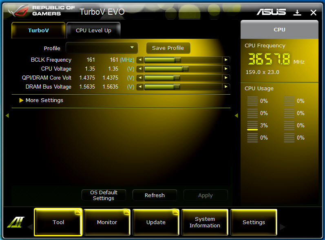Click the left-edge panel arrow of main window
The image size is (325, 240).
pos(7,116)
